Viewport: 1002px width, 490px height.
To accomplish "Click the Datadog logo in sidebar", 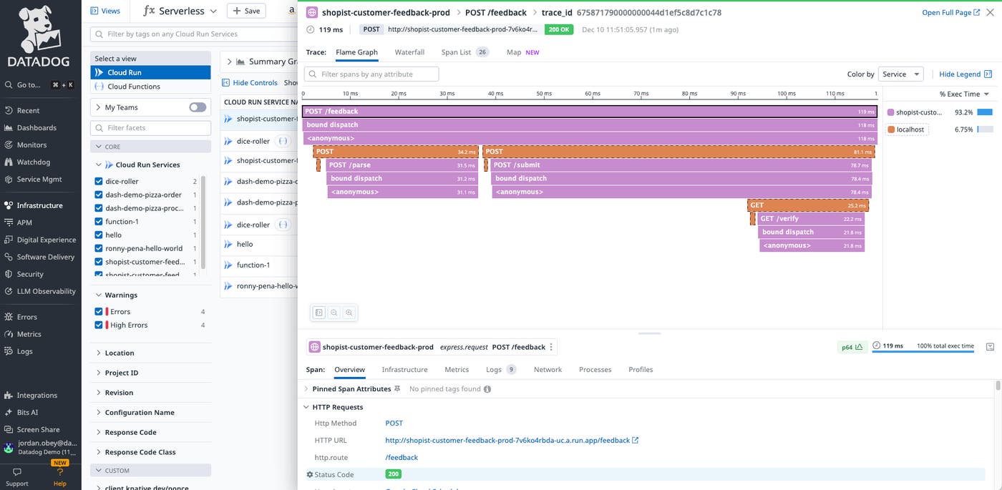I will click(x=40, y=36).
